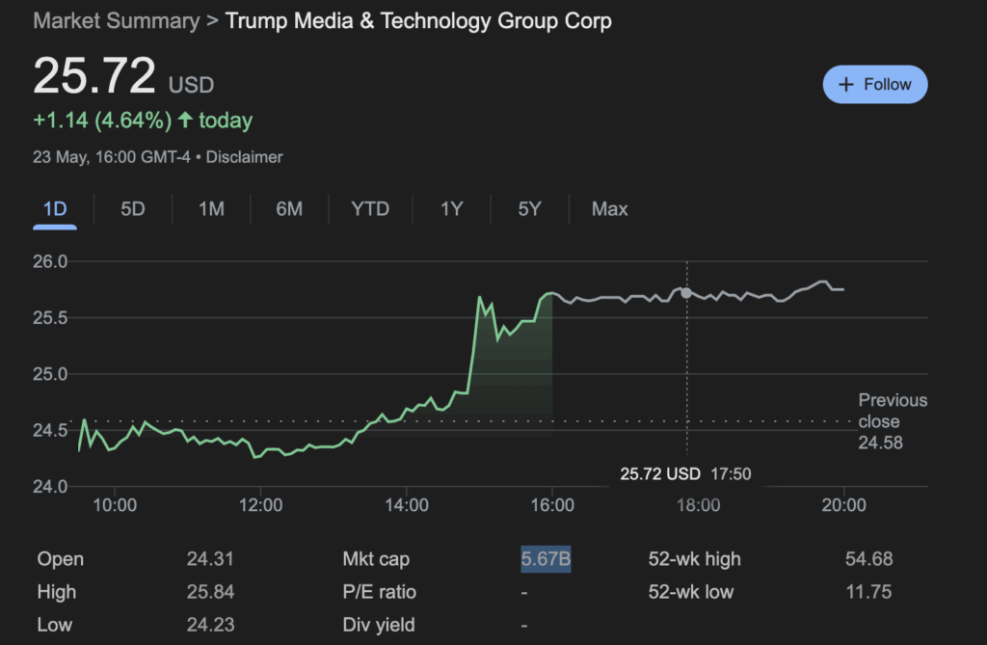The width and height of the screenshot is (987, 645).
Task: Open the 5Y chart view
Action: click(529, 209)
